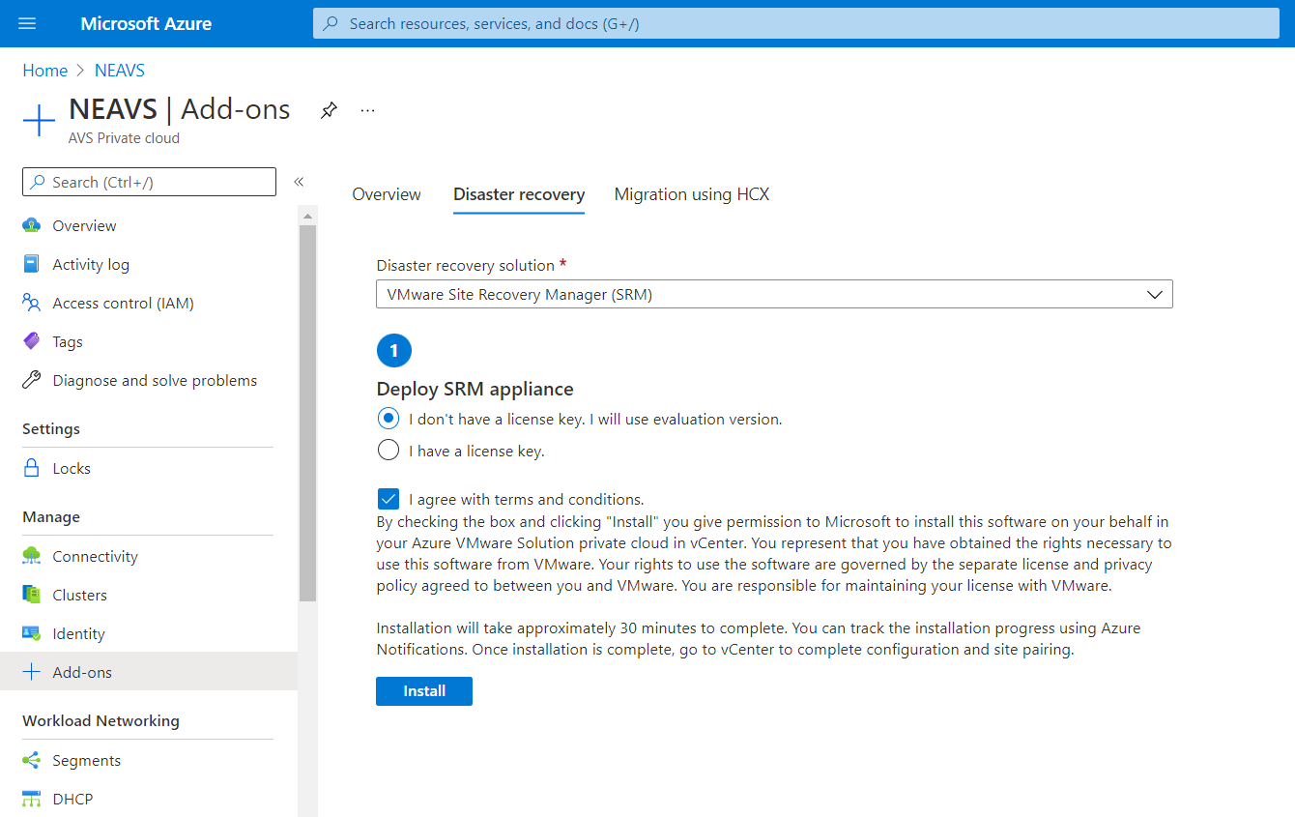Screen dimensions: 1295x817
Task: Click the dropdown chevron arrow
Action: (x=1154, y=295)
